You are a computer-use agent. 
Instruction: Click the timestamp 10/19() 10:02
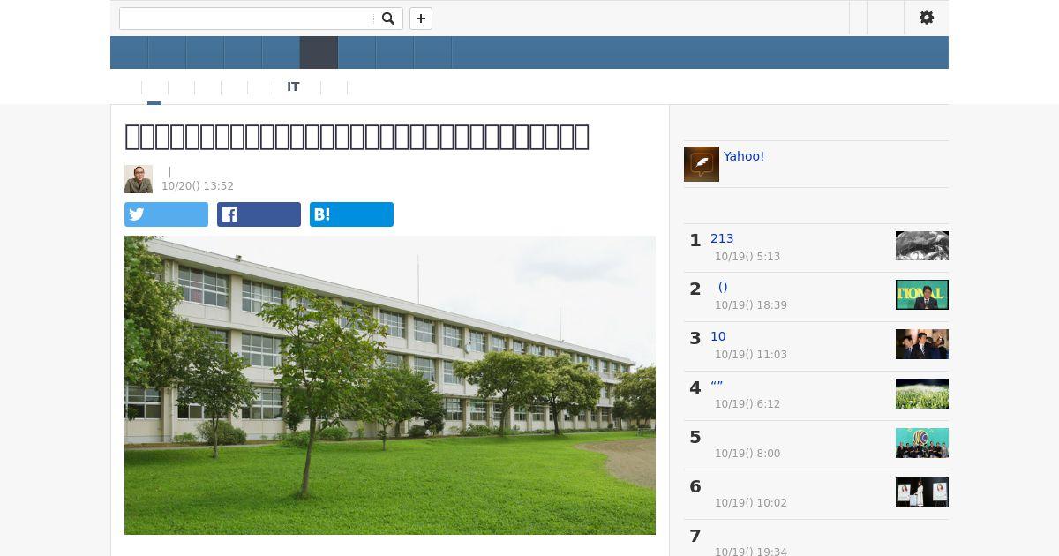point(751,503)
